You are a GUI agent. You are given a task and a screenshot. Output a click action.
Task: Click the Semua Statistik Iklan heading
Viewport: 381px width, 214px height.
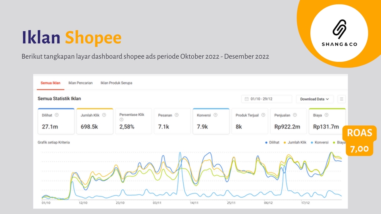[x=59, y=99]
